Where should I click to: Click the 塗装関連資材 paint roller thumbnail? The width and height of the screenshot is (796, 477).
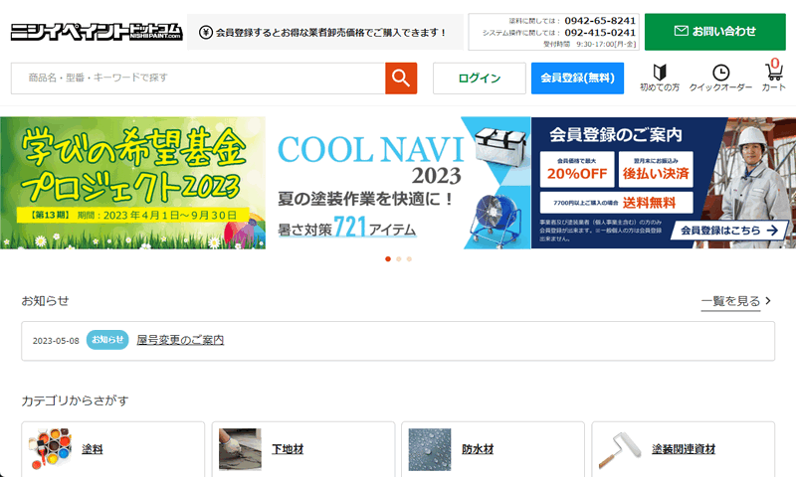(x=620, y=449)
